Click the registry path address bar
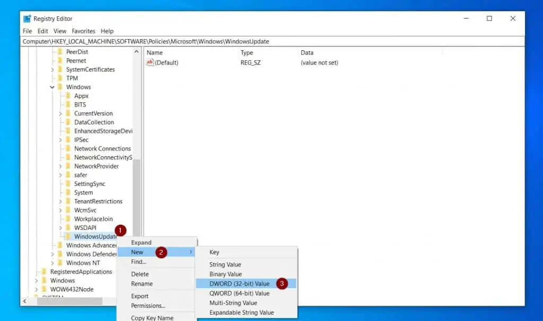The width and height of the screenshot is (543, 321). pyautogui.click(x=272, y=41)
